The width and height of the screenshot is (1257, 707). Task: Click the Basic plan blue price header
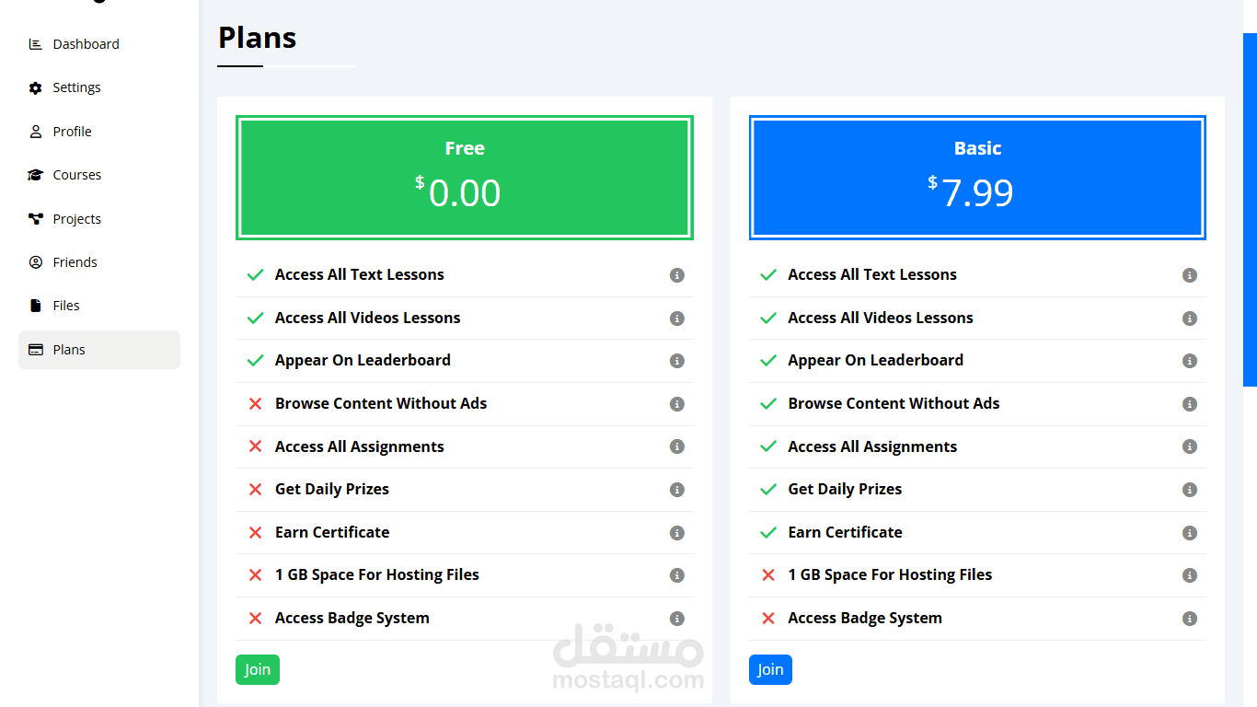pyautogui.click(x=977, y=178)
